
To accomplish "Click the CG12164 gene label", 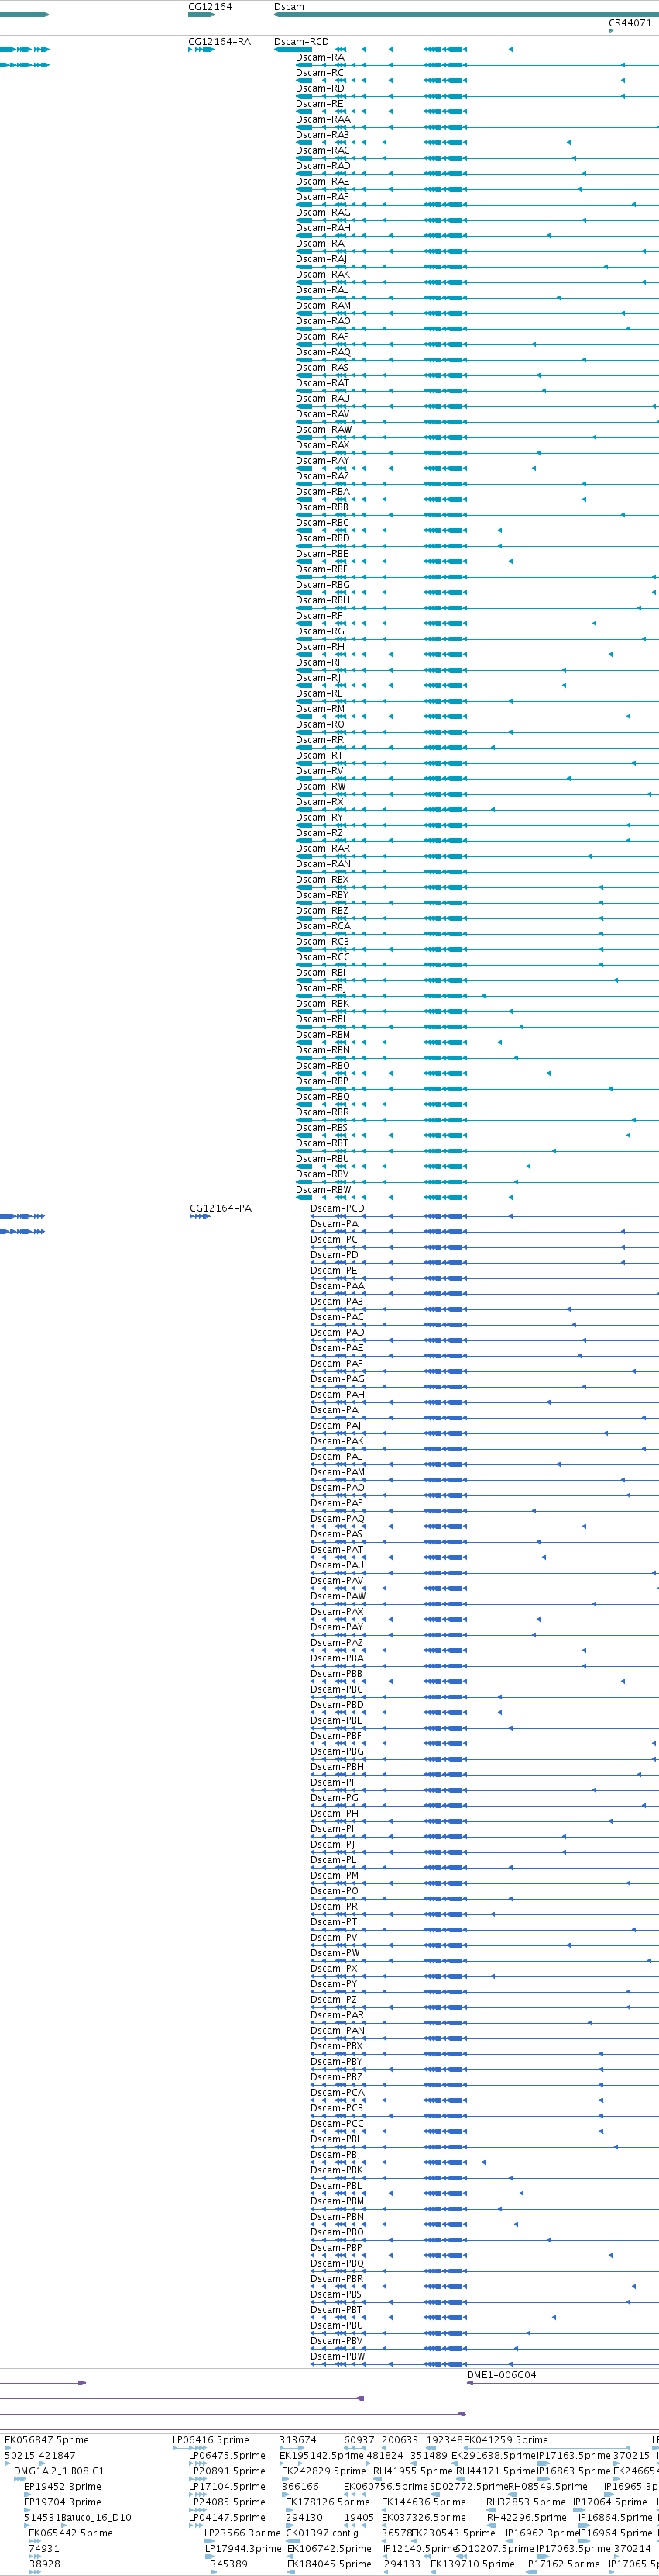I will (x=210, y=7).
